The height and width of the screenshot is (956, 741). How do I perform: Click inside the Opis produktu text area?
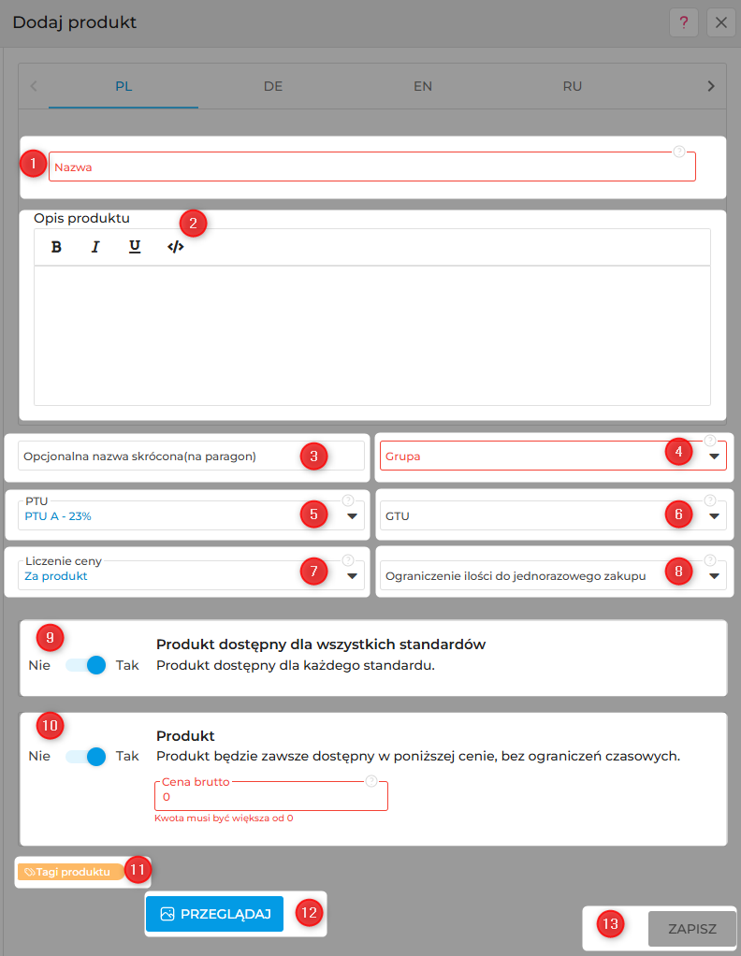pos(372,335)
